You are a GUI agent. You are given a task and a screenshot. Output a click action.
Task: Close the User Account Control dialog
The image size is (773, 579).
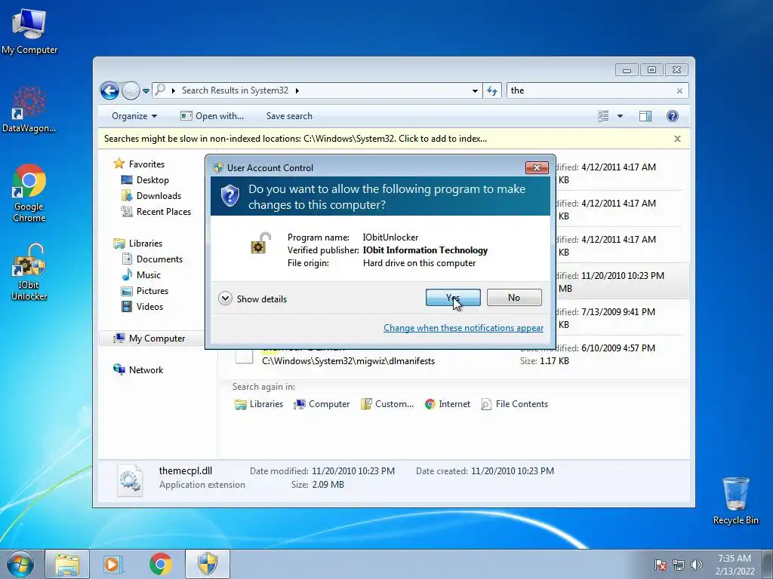(x=537, y=168)
